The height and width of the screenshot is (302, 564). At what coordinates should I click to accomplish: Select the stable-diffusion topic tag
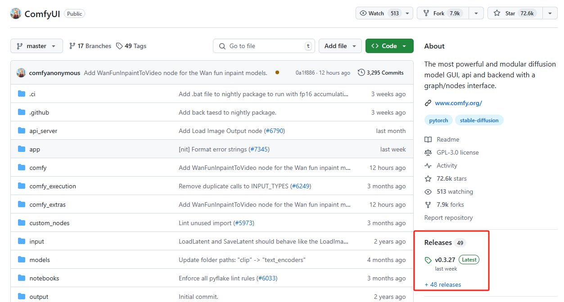pyautogui.click(x=479, y=120)
